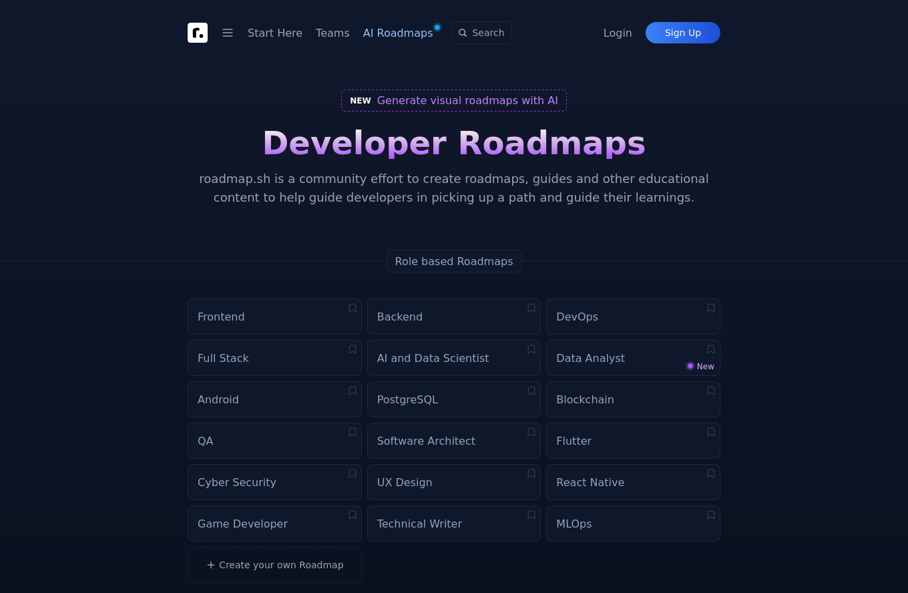This screenshot has height=593, width=908.
Task: Open the Technical Writer roadmap card
Action: tap(454, 524)
